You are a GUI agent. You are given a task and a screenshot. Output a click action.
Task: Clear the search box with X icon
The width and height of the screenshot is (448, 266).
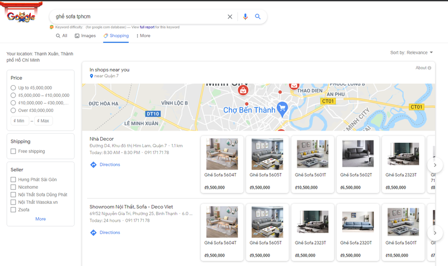click(x=230, y=17)
